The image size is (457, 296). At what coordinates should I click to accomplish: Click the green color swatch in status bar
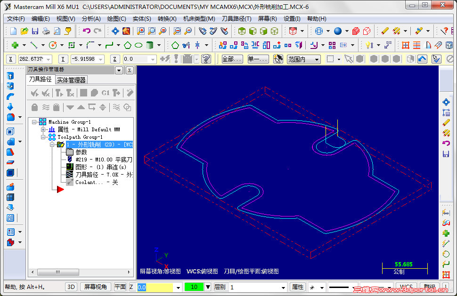pos(196,287)
